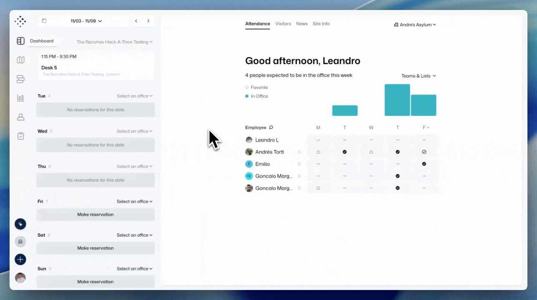Open the People sidebar icon

[x=20, y=117]
